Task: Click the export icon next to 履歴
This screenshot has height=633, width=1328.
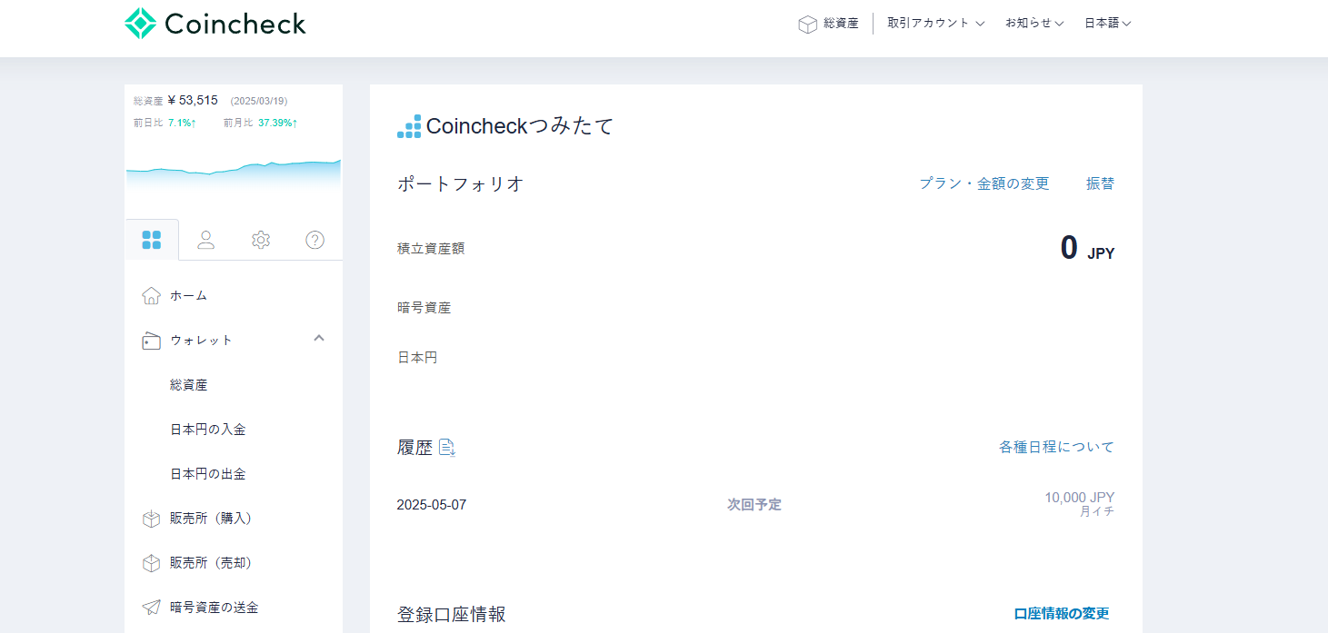Action: tap(447, 447)
